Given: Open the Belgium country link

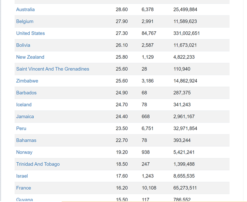Looking at the screenshot, I should coord(25,21).
